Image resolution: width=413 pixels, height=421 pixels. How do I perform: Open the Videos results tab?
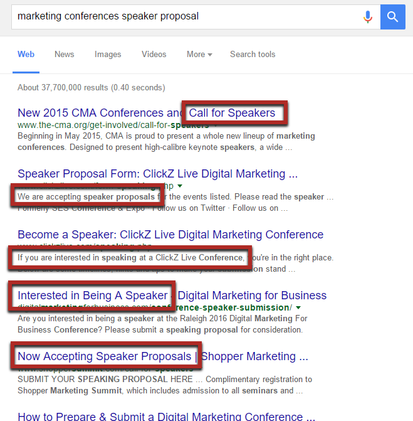click(x=154, y=54)
